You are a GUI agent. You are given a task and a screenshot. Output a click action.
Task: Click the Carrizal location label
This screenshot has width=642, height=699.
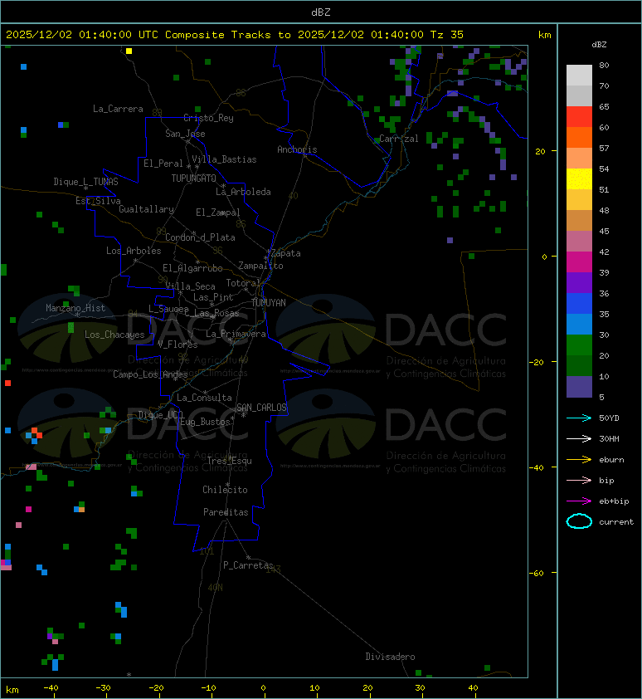click(x=399, y=139)
